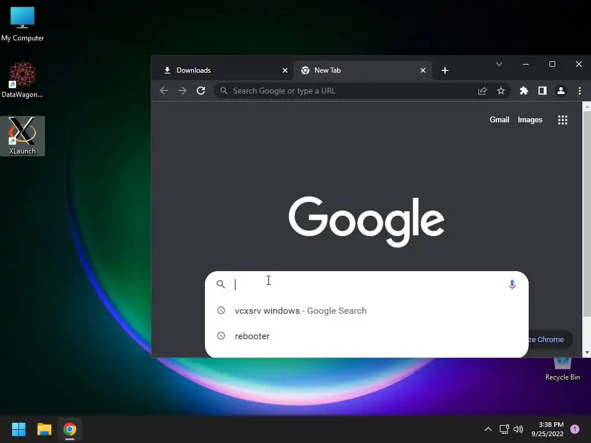Close the Downloads tab
Viewport: 591px width, 443px height.
(x=285, y=70)
